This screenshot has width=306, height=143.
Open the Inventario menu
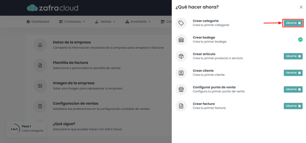[138, 22]
